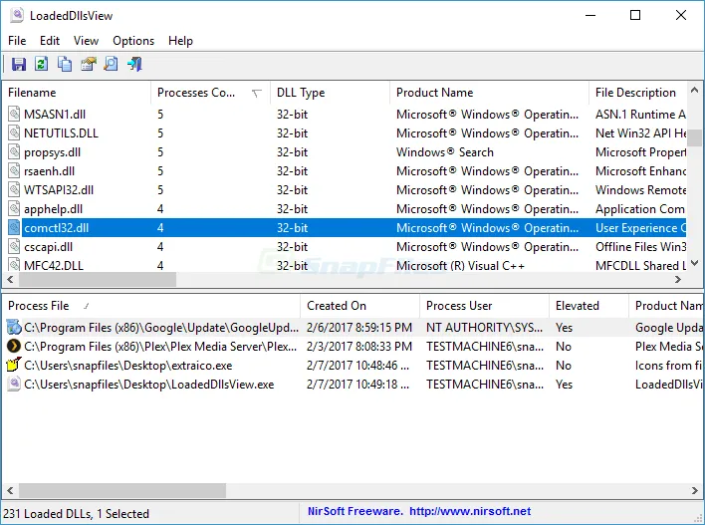
Task: Open the Edit menu
Action: [50, 41]
